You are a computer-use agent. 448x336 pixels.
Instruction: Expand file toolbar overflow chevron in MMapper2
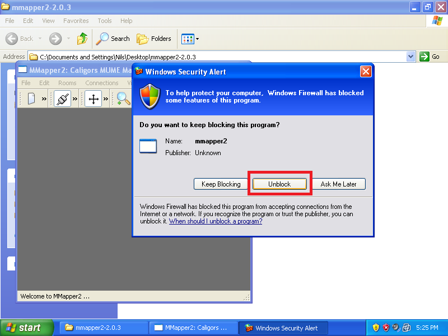click(44, 99)
